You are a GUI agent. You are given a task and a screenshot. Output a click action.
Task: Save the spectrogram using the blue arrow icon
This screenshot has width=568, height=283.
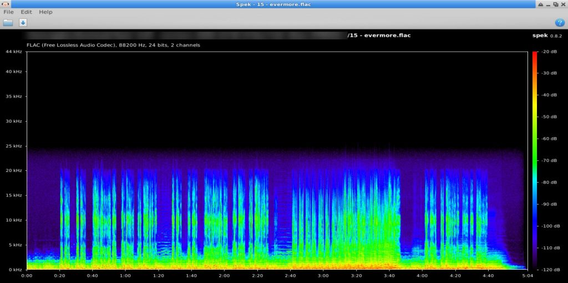click(x=23, y=22)
